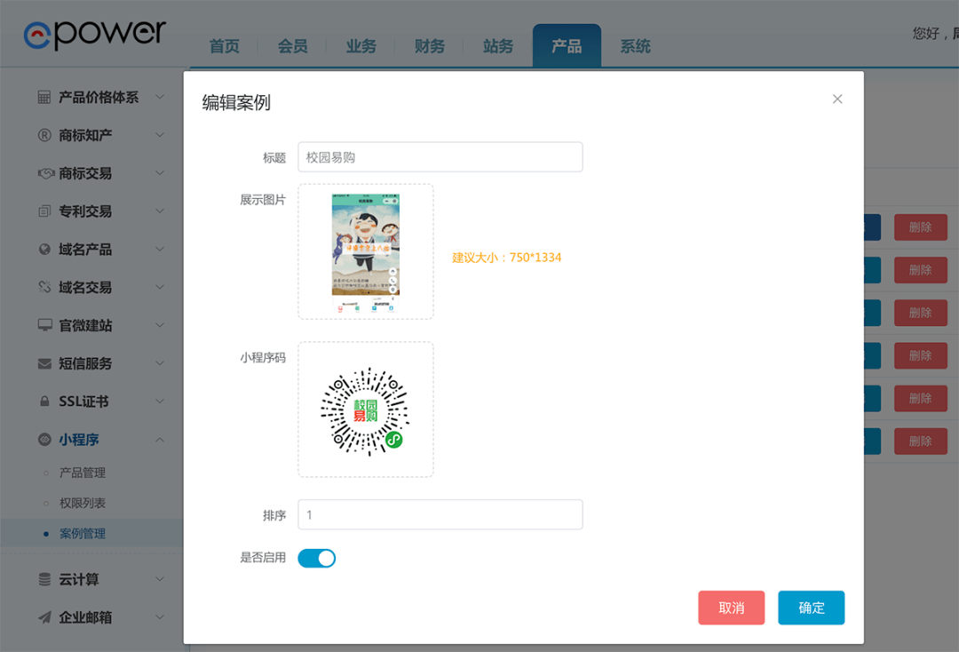Expand the 商标交易 menu chevron
This screenshot has width=959, height=652.
[160, 173]
